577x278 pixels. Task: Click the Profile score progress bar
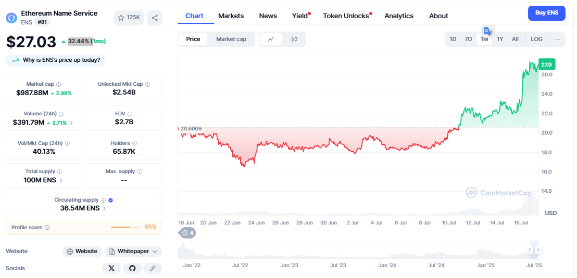[126, 227]
